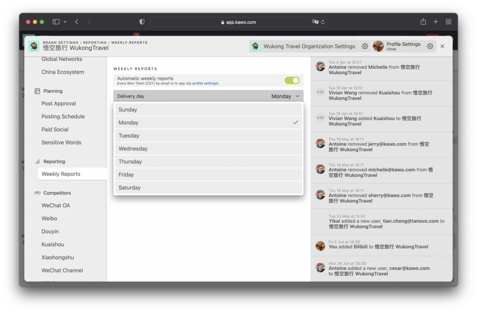Image resolution: width=477 pixels, height=312 pixels.
Task: Choose Sunday as delivery day
Action: [208, 110]
